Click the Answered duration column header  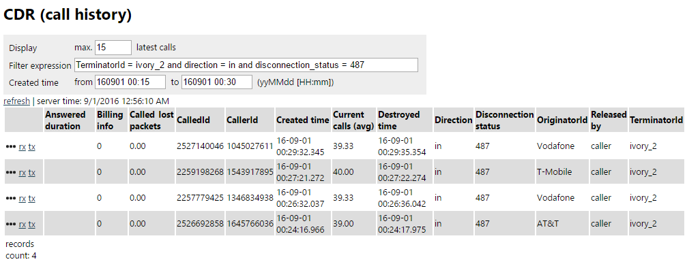pyautogui.click(x=69, y=120)
